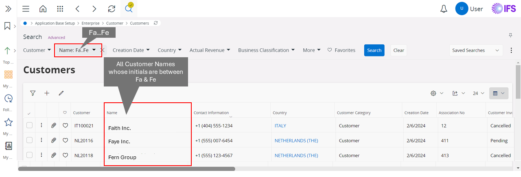Viewport: 521px width, 177px height.
Task: Open the Name: Fa..Fe filter dropdown
Action: tap(78, 50)
